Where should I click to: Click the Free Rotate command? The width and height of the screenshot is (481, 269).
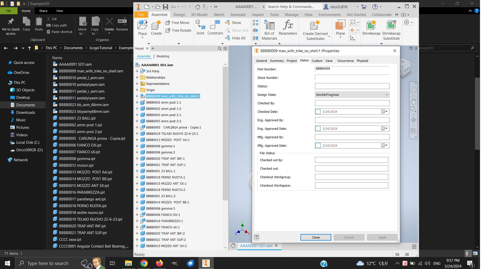pyautogui.click(x=178, y=30)
